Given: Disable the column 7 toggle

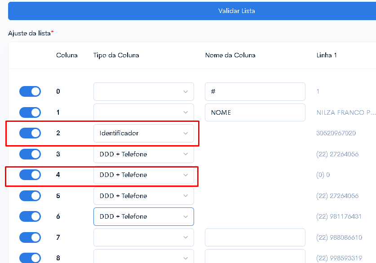Looking at the screenshot, I should (30, 237).
